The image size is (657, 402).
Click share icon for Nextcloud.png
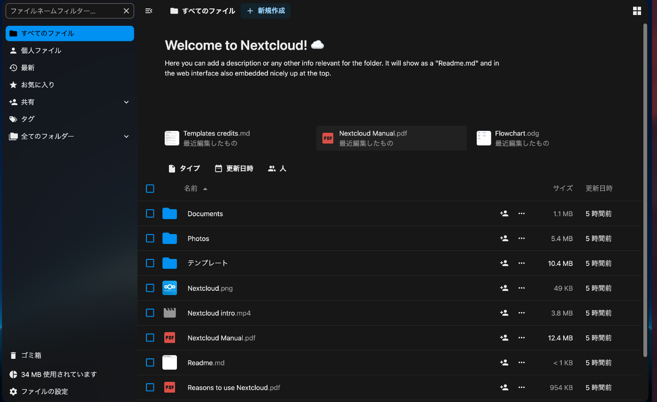tap(504, 288)
